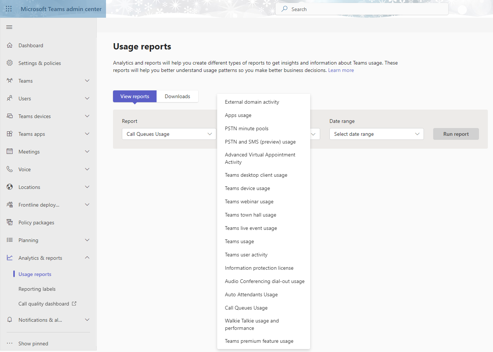
Task: Open the app launcher waffle icon
Action: point(9,9)
